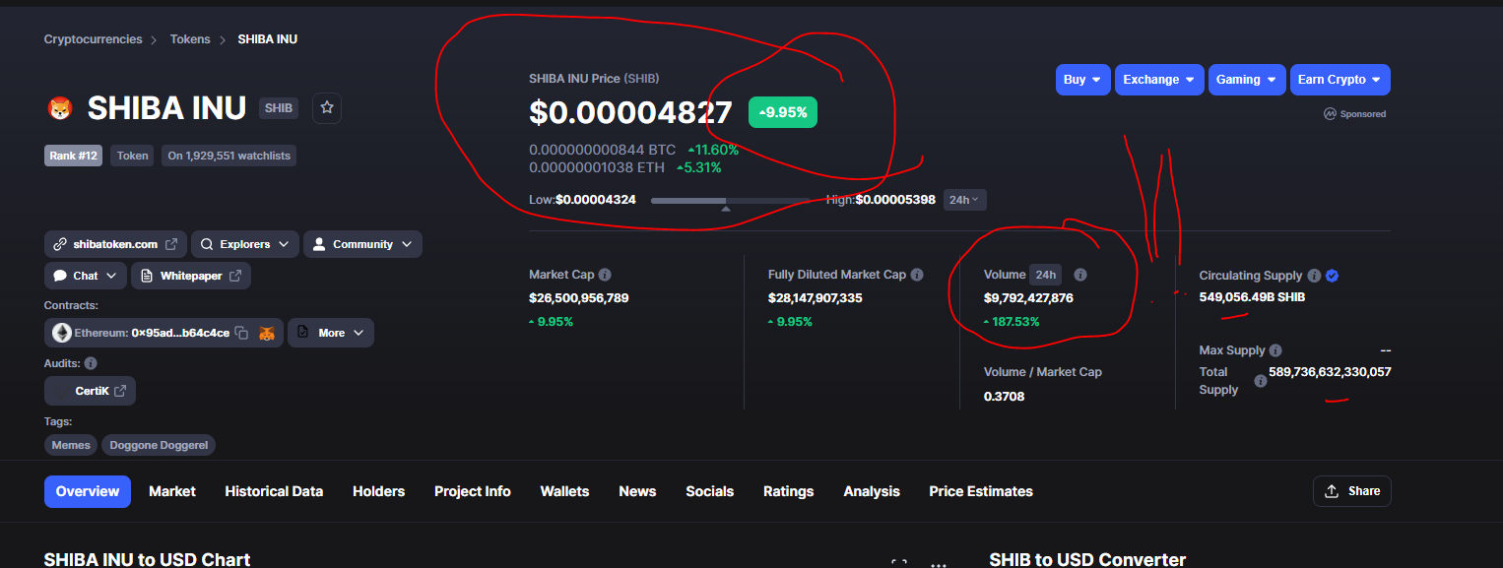The width and height of the screenshot is (1503, 568).
Task: Expand the Explorers dropdown
Action: (245, 244)
